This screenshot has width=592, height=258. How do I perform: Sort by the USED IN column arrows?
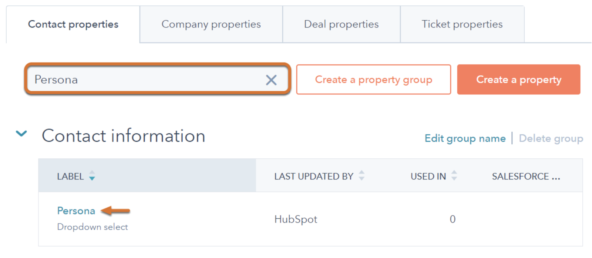[454, 176]
